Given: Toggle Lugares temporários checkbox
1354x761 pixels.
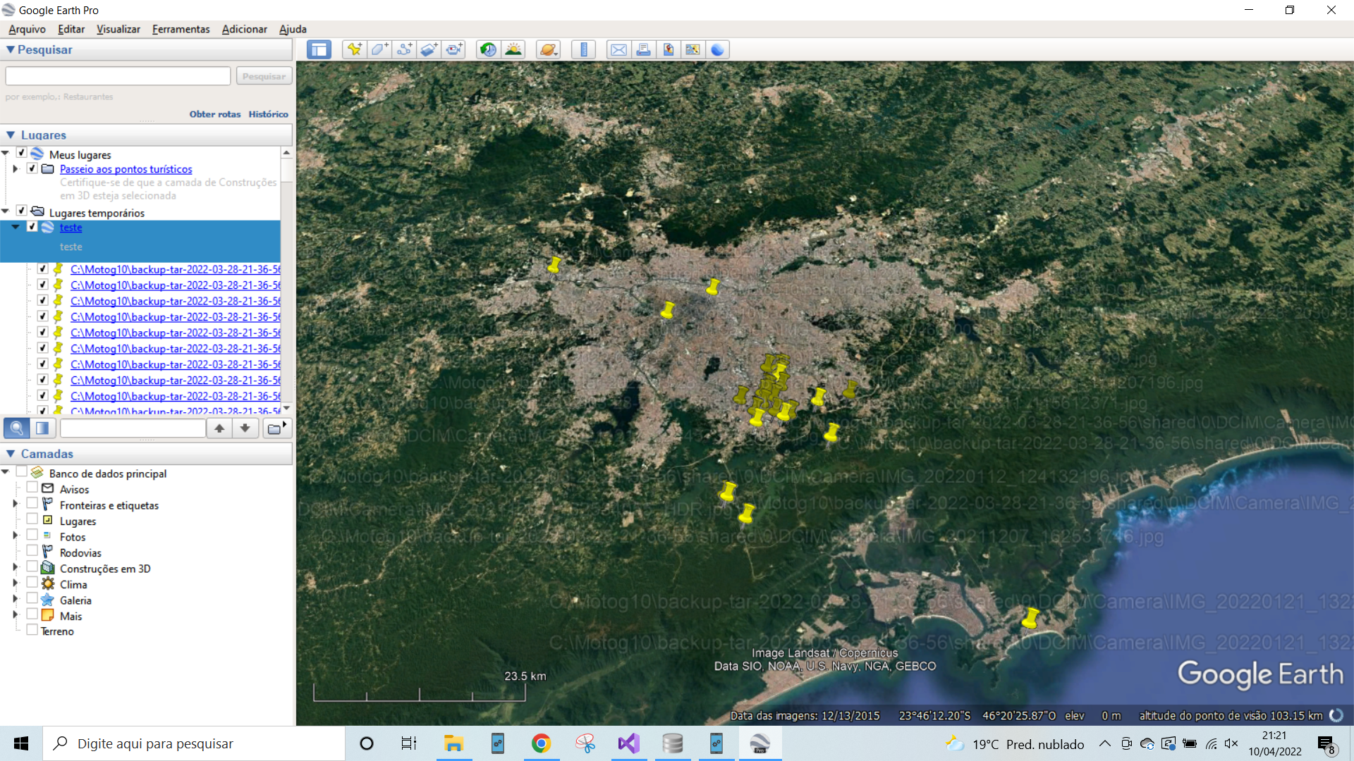Looking at the screenshot, I should point(21,210).
